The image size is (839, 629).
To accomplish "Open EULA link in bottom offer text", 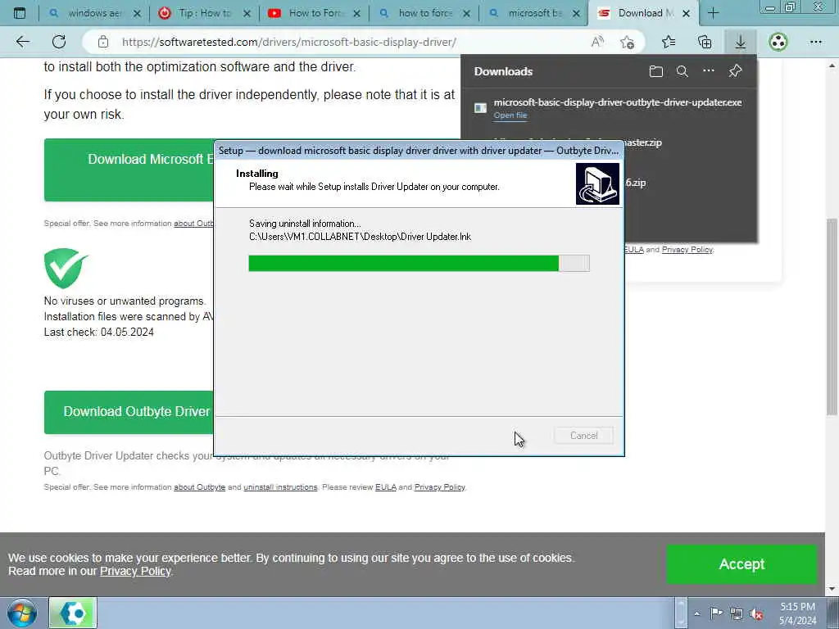I will pos(385,487).
